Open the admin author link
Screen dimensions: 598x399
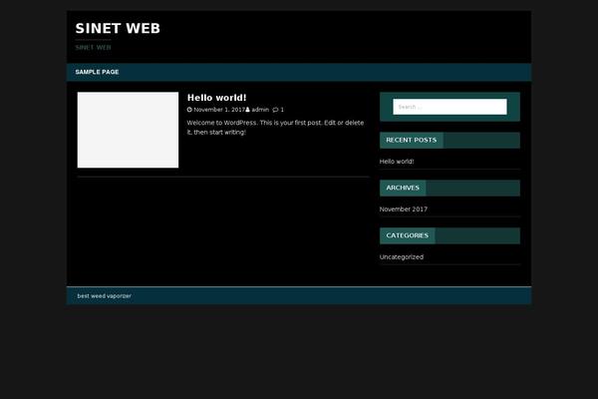(x=260, y=110)
